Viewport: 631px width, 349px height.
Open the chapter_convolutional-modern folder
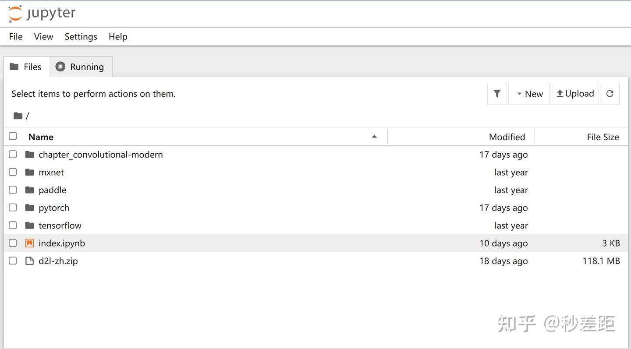coord(100,155)
